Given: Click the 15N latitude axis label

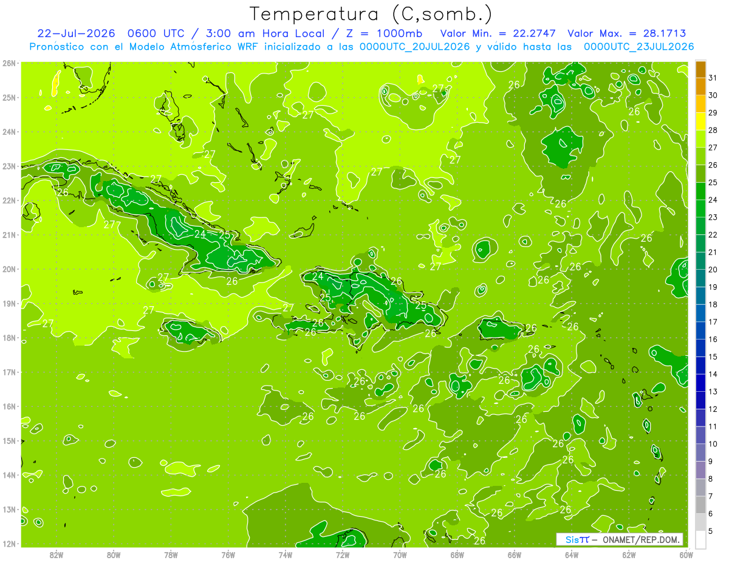Looking at the screenshot, I should click(9, 441).
